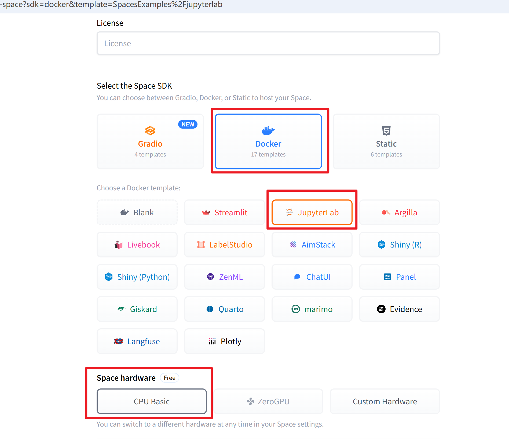
Task: Select the Static SDK card
Action: 386,141
